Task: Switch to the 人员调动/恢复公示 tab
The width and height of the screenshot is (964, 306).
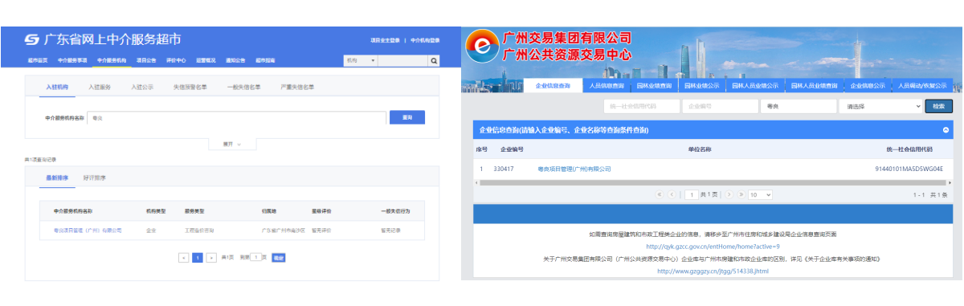Action: 921,85
